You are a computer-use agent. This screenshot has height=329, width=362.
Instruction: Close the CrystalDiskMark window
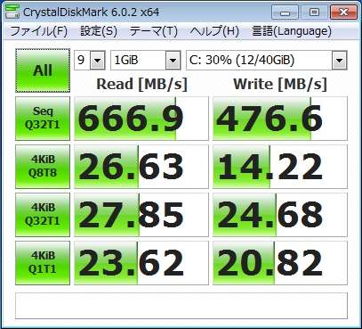click(x=343, y=12)
